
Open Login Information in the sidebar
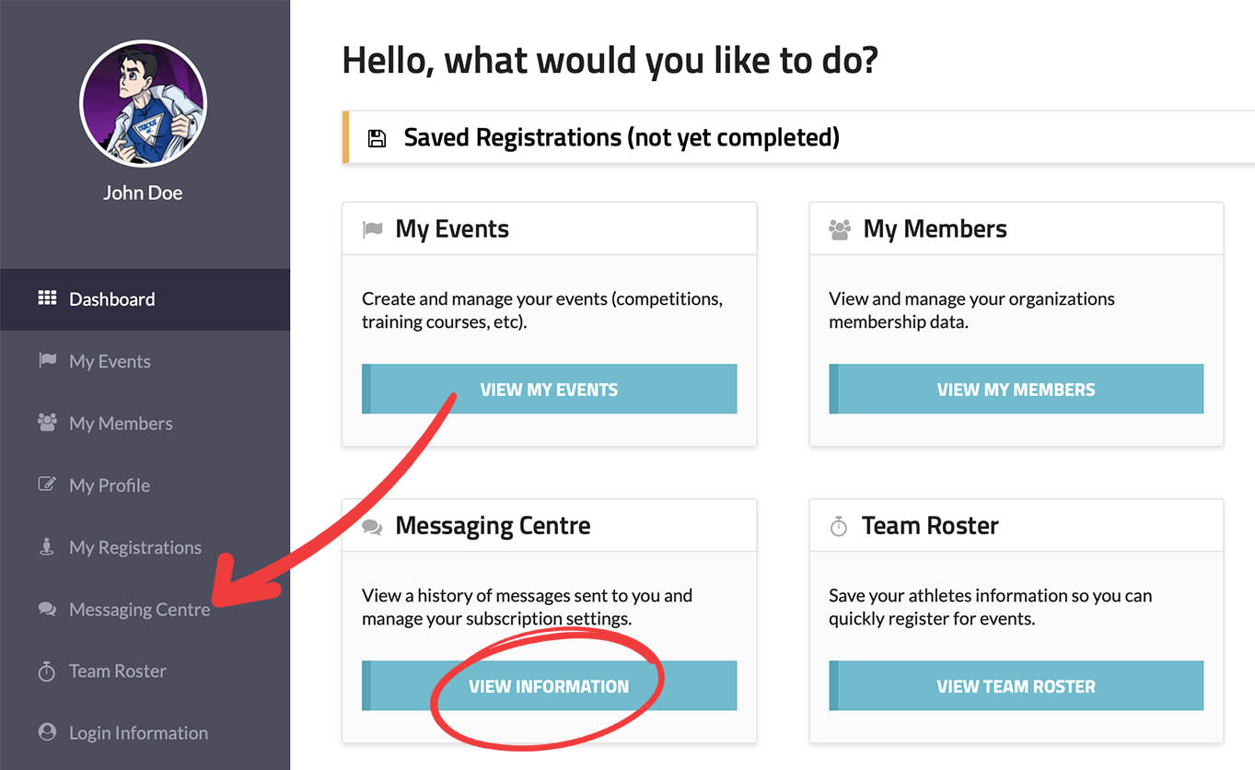click(x=138, y=733)
